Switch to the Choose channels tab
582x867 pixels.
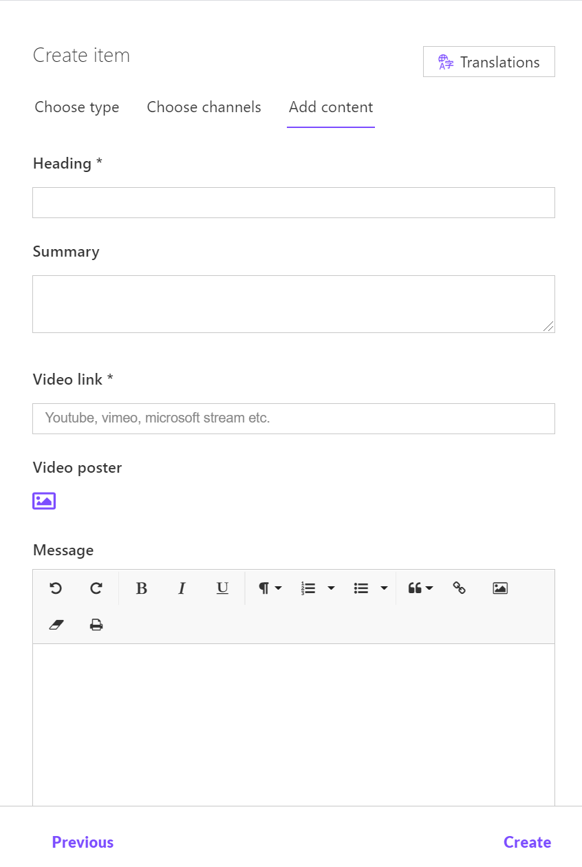tap(204, 107)
